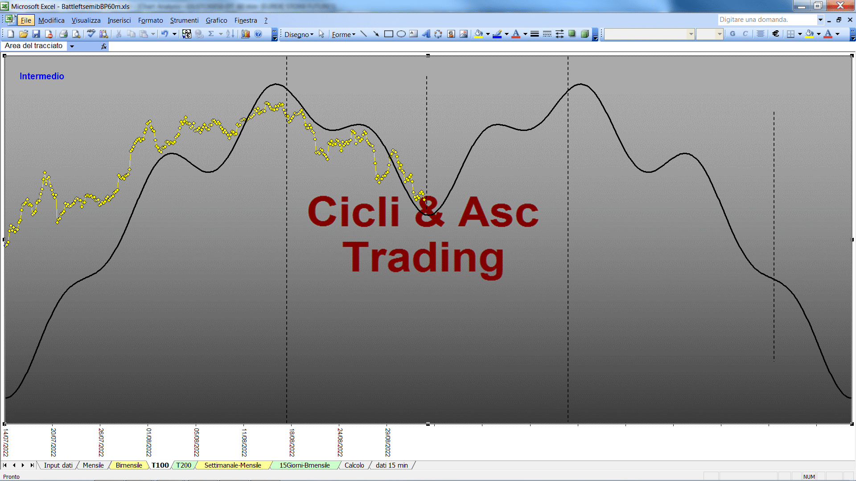The image size is (856, 481).
Task: Open the Formato menu
Action: (150, 20)
